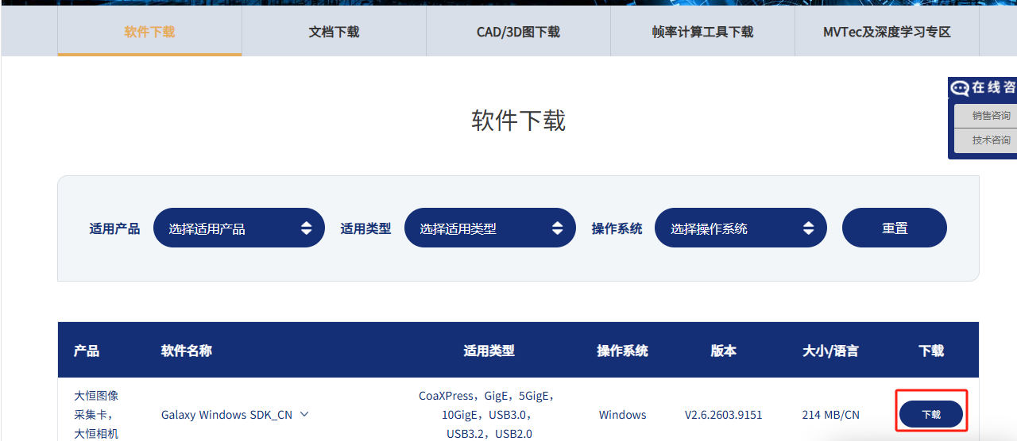Viewport: 1017px width, 441px height.
Task: Open the 文档下载 tab
Action: tap(334, 32)
